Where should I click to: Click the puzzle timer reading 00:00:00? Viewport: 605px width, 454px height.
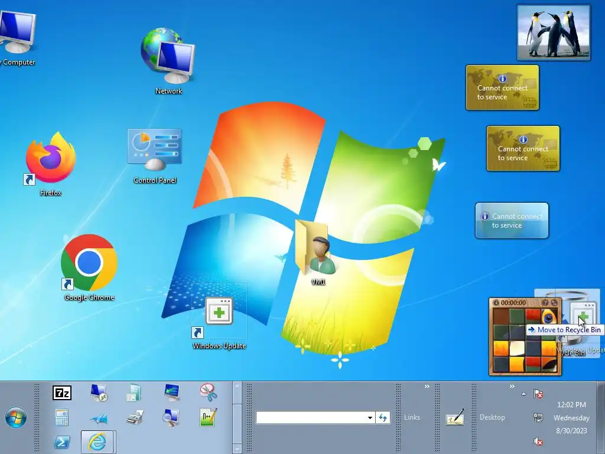coord(513,303)
